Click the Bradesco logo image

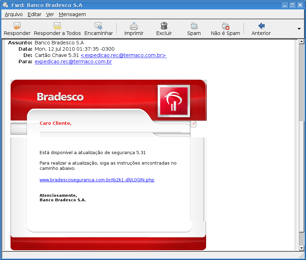pos(174,101)
